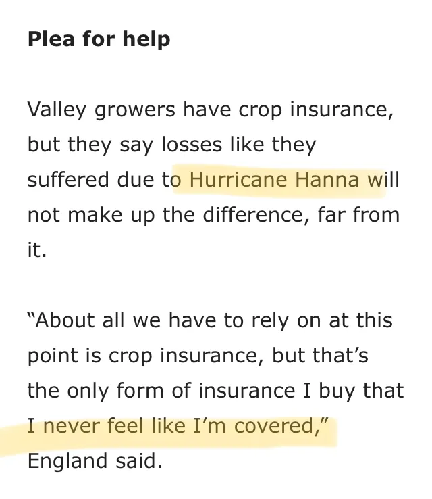Click the words "crop insurance," in first paragraph line
The height and width of the screenshot is (499, 432).
(x=315, y=110)
